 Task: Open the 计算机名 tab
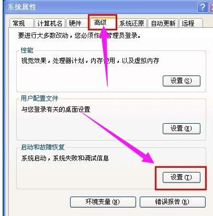pyautogui.click(x=50, y=23)
